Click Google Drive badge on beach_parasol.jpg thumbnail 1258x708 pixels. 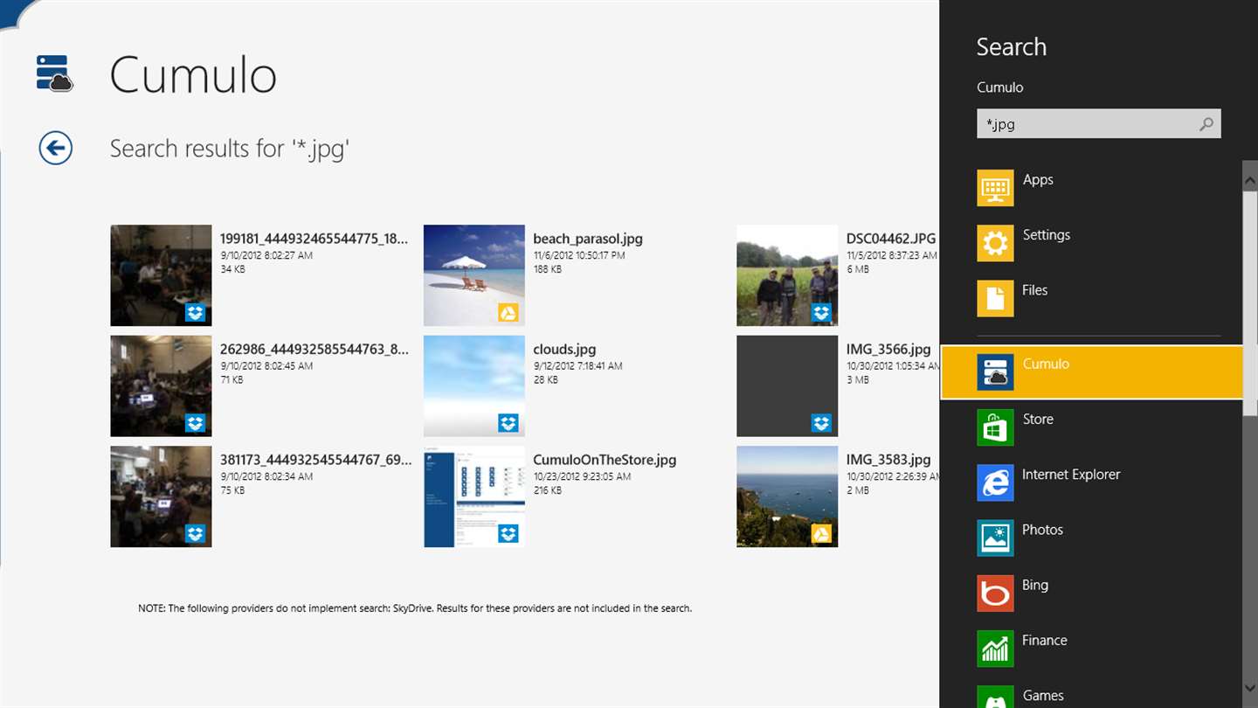[x=508, y=313]
